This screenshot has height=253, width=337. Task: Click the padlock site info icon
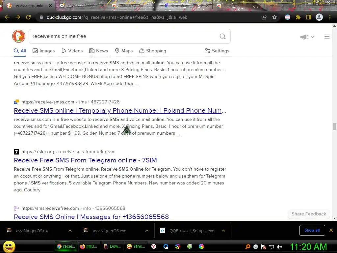pos(41,17)
